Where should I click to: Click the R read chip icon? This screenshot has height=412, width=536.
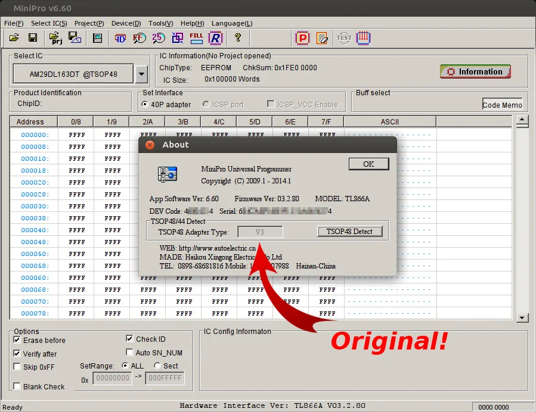216,38
